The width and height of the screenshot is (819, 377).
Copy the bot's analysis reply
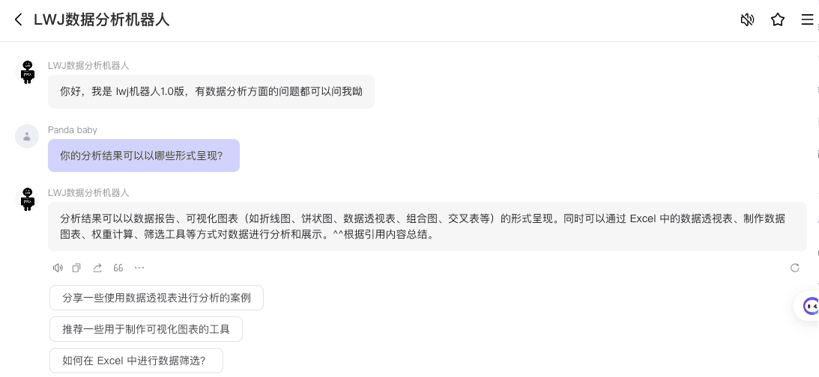[x=76, y=268]
